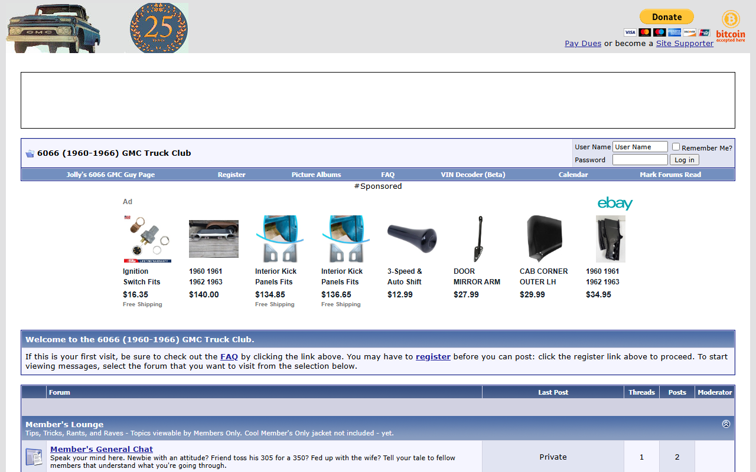The image size is (756, 472).
Task: Click the Log in button
Action: (x=685, y=160)
